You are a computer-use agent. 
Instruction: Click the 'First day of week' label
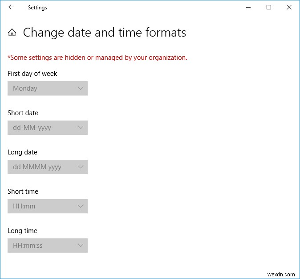(32, 74)
